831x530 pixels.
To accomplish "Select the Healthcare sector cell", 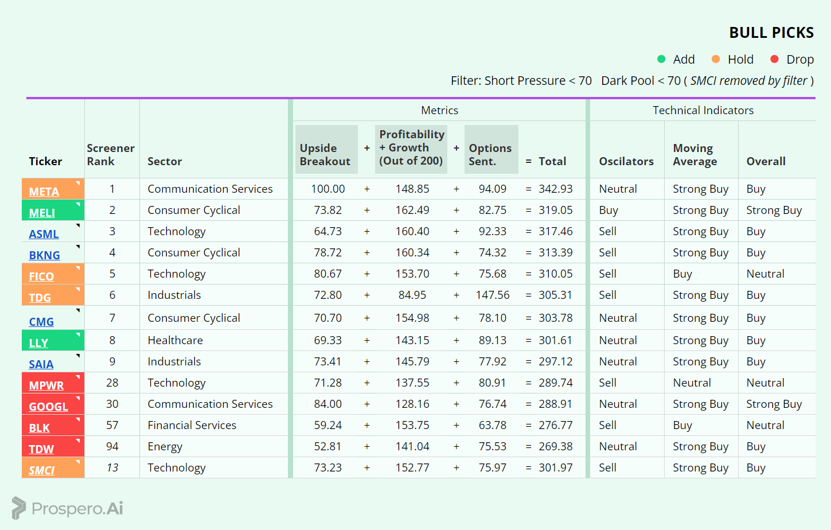I will (175, 340).
